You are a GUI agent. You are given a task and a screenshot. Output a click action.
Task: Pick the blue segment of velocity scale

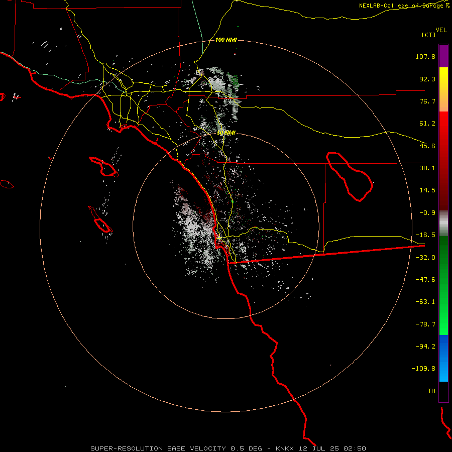click(443, 358)
